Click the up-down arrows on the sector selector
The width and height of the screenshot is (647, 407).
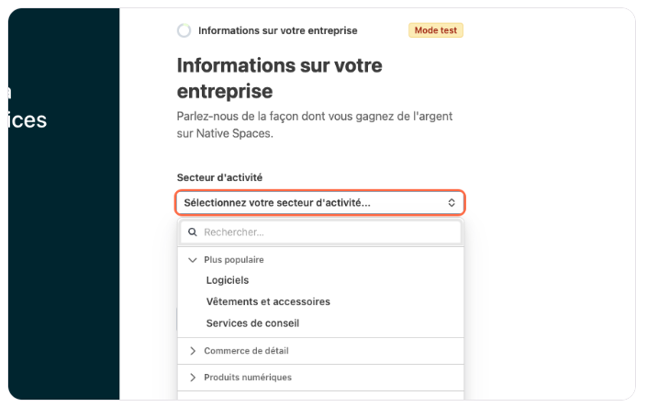452,202
